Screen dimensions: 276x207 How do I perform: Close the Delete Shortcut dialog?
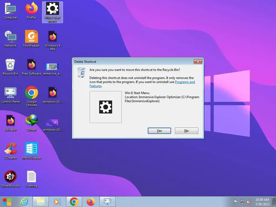198,61
